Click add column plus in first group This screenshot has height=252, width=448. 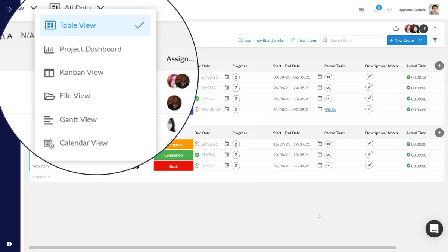(x=439, y=66)
